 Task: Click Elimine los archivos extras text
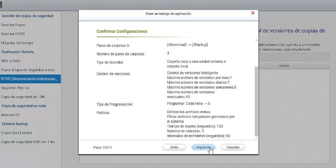coord(189,112)
